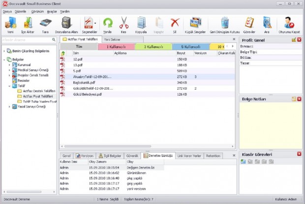Switch to Küçük Simgeler view
This screenshot has width=305, height=204.
[195, 23]
